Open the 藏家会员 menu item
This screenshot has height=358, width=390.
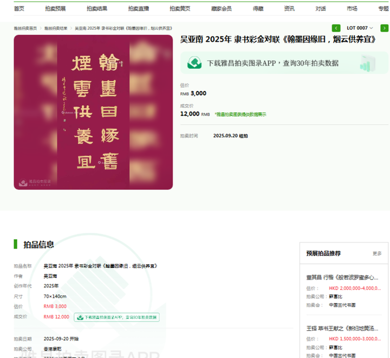(222, 9)
